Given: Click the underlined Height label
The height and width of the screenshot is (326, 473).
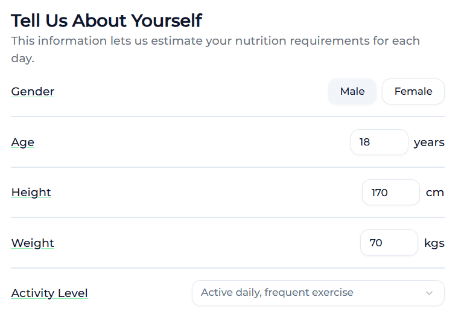Looking at the screenshot, I should [31, 193].
